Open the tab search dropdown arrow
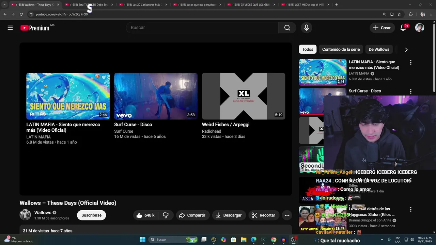 pyautogui.click(x=4, y=5)
